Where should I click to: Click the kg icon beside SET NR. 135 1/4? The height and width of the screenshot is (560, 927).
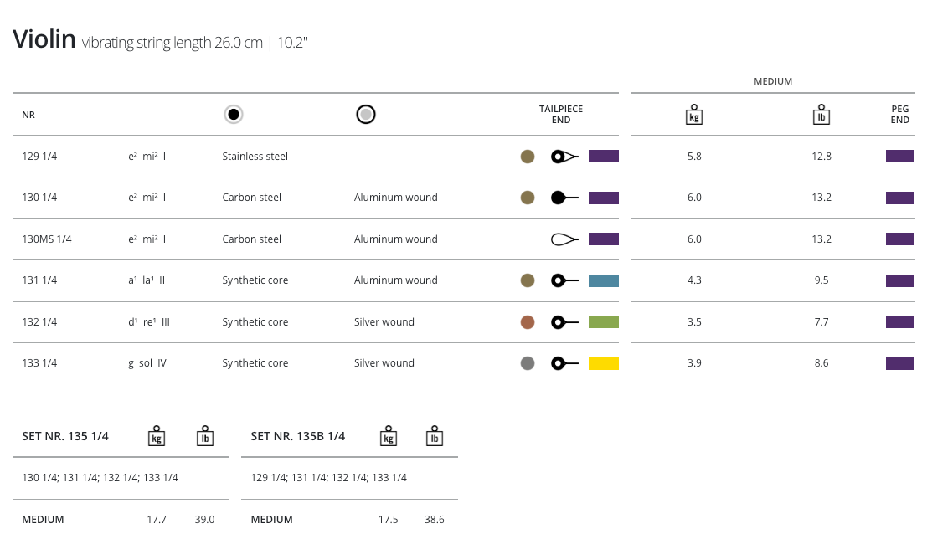(x=157, y=436)
